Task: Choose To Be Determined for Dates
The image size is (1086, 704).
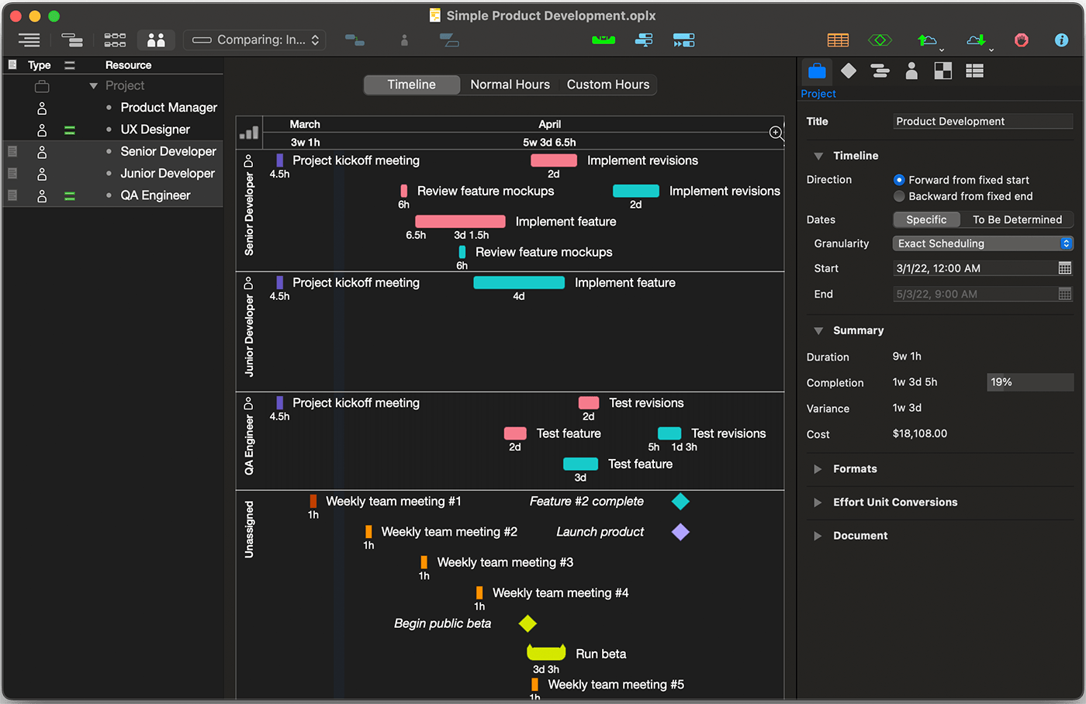Action: click(x=1017, y=220)
